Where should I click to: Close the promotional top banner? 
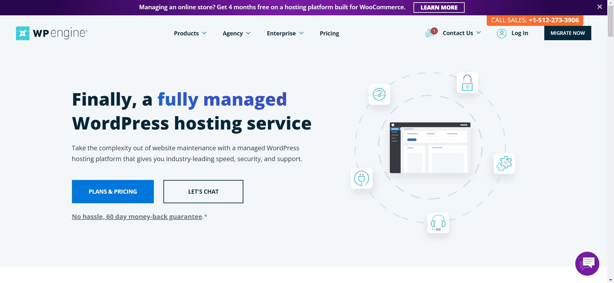tap(600, 7)
